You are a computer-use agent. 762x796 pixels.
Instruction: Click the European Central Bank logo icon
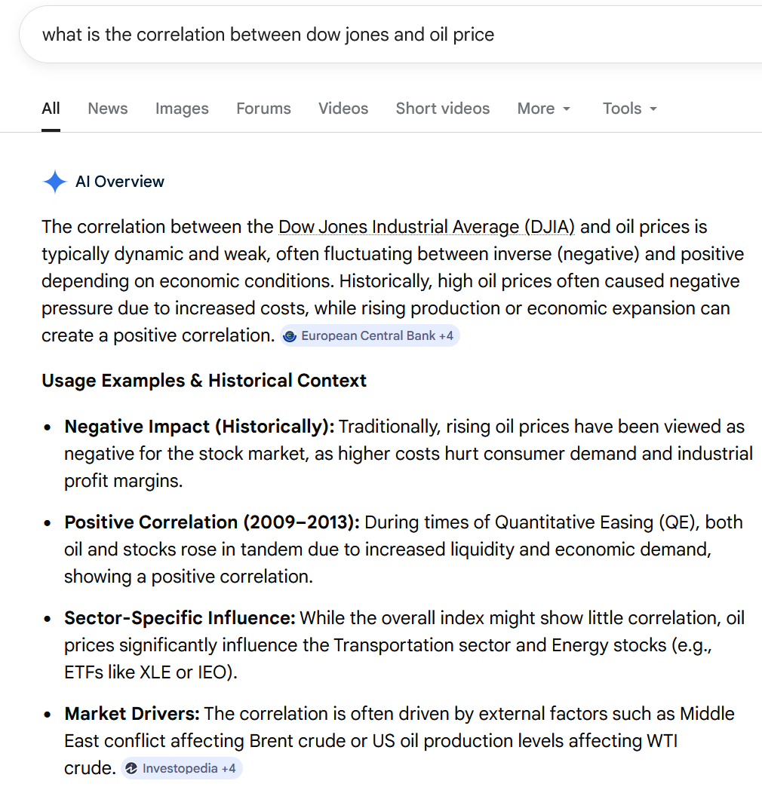(289, 335)
